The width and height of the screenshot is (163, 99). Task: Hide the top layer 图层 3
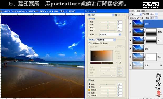(130, 24)
